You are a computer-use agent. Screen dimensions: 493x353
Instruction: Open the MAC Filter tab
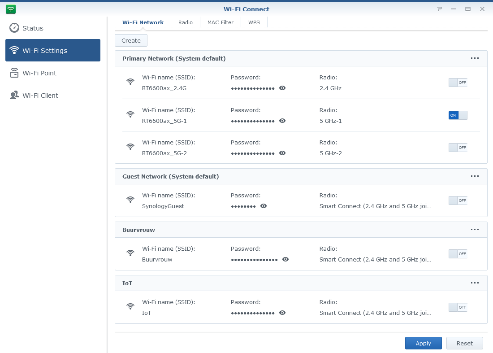(221, 22)
